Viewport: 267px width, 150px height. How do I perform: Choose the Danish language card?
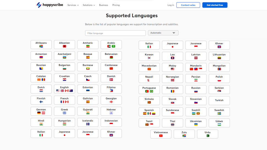(111, 78)
